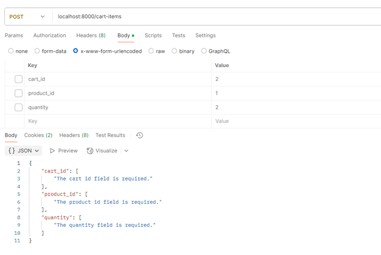Enable the cart_id row checkbox
This screenshot has width=381, height=255.
[x=19, y=79]
